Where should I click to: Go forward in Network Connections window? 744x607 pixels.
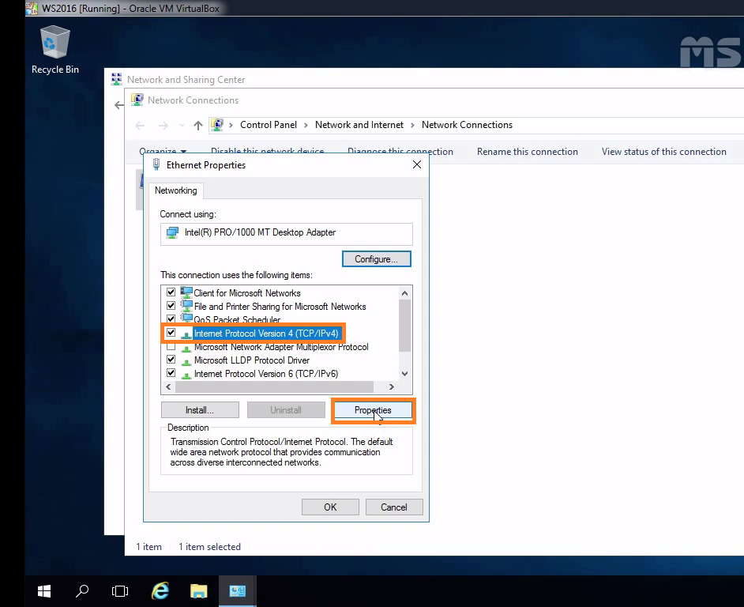pos(163,126)
